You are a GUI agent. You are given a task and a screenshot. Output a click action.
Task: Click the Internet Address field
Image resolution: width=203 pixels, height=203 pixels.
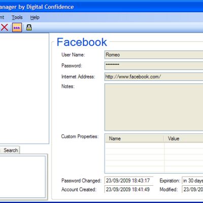click(x=154, y=77)
